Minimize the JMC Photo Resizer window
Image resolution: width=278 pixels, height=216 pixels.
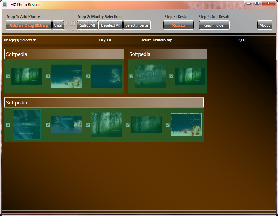click(x=249, y=3)
